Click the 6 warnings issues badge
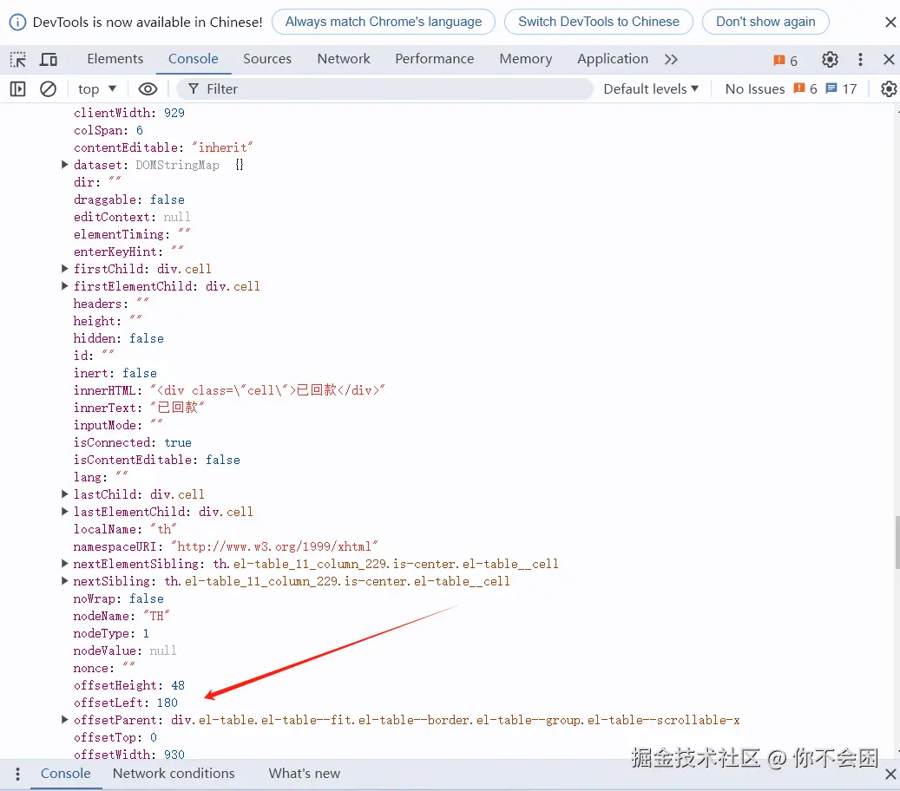This screenshot has width=900, height=791. 805,89
